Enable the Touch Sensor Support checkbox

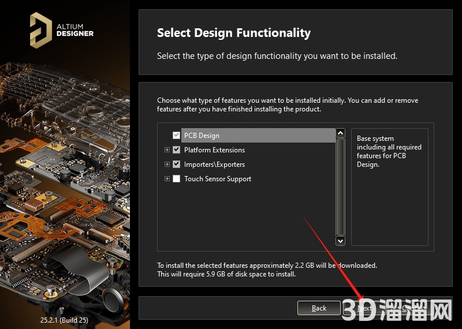coord(176,178)
